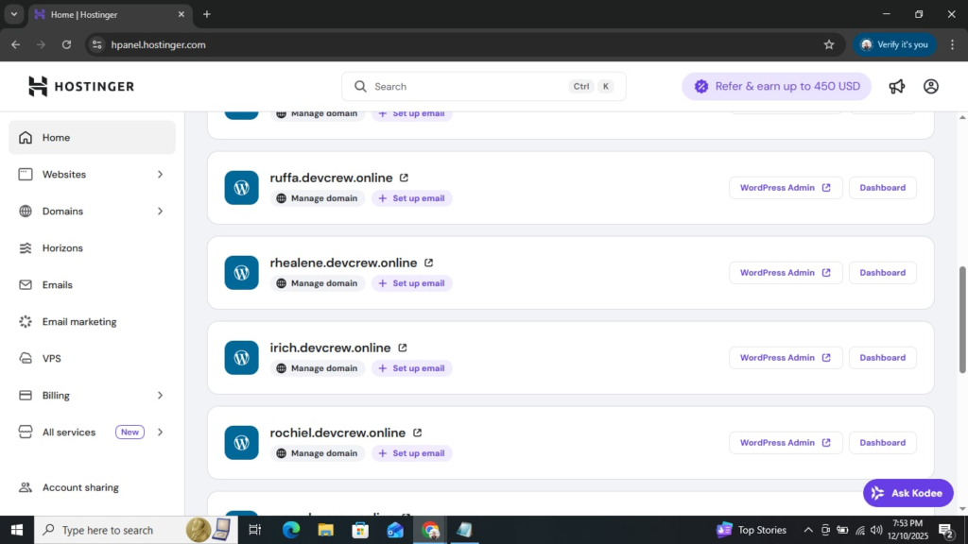Select Email marketing in the sidebar
Viewport: 968px width, 544px height.
(78, 322)
